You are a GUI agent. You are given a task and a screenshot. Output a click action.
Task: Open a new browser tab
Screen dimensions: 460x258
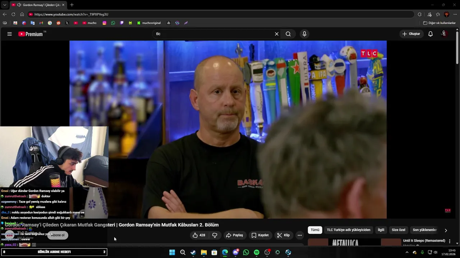coord(72,5)
